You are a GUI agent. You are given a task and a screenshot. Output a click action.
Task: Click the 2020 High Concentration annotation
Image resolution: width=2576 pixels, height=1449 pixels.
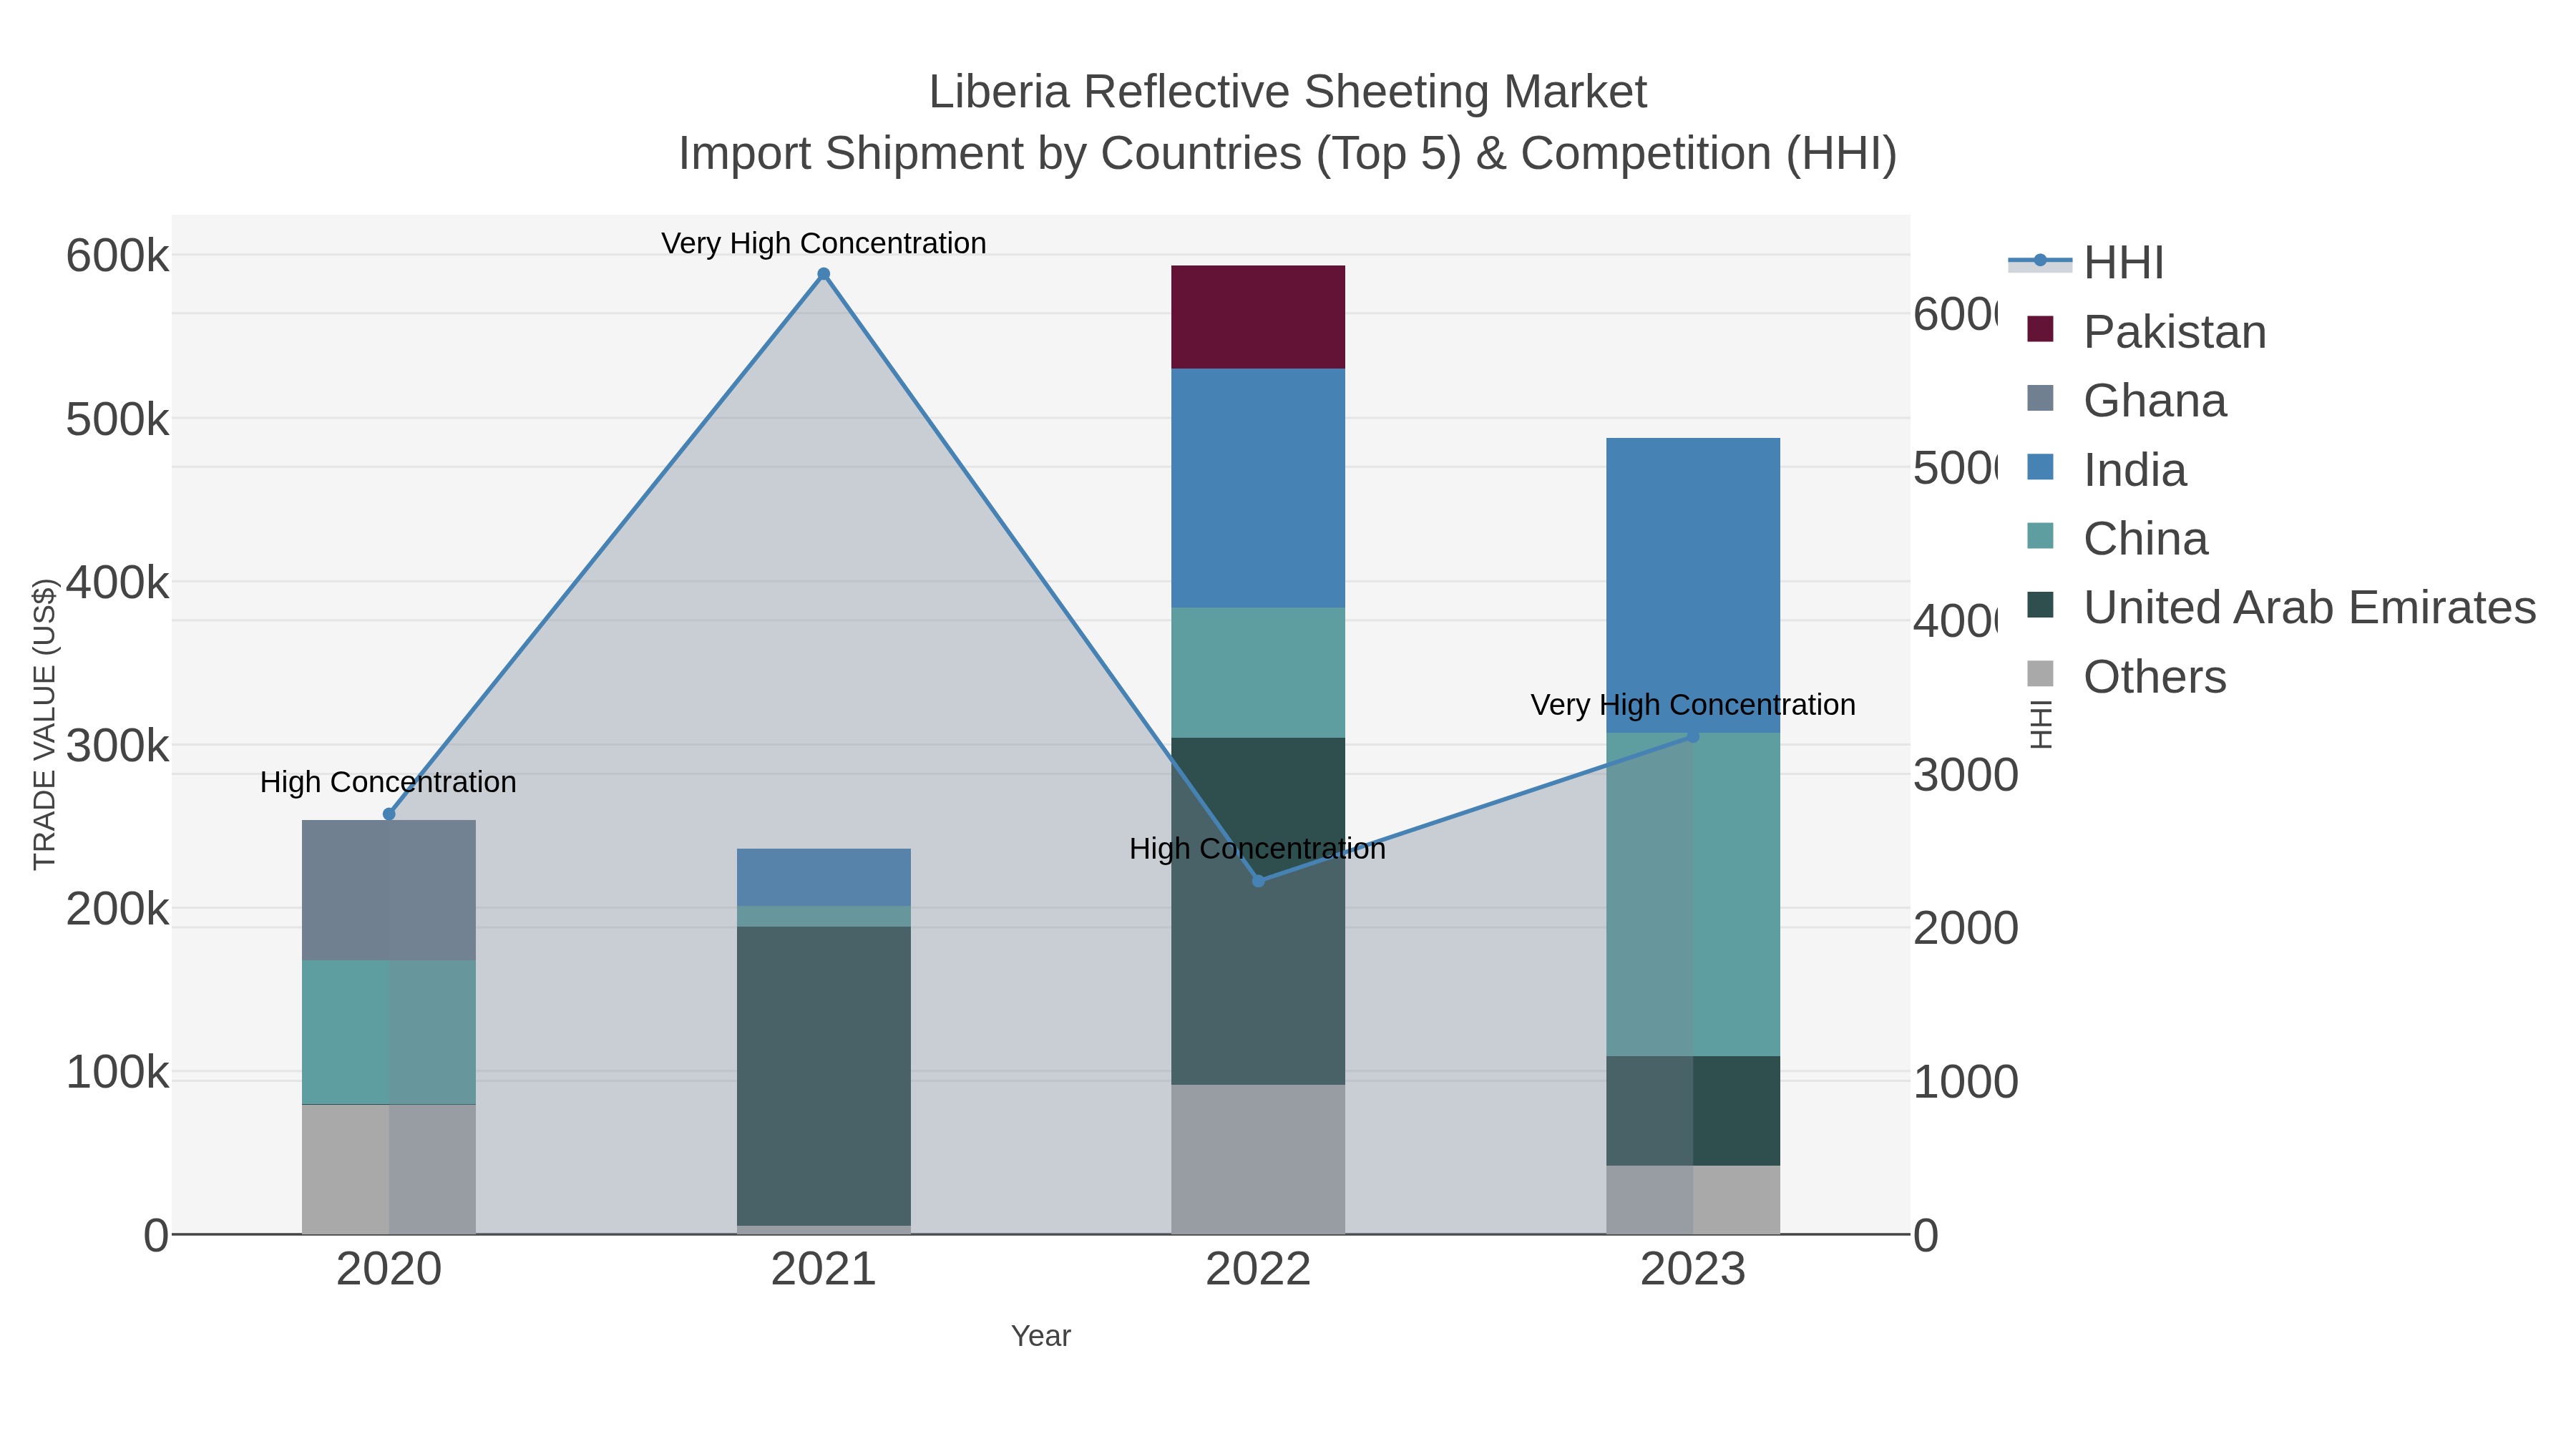click(388, 782)
